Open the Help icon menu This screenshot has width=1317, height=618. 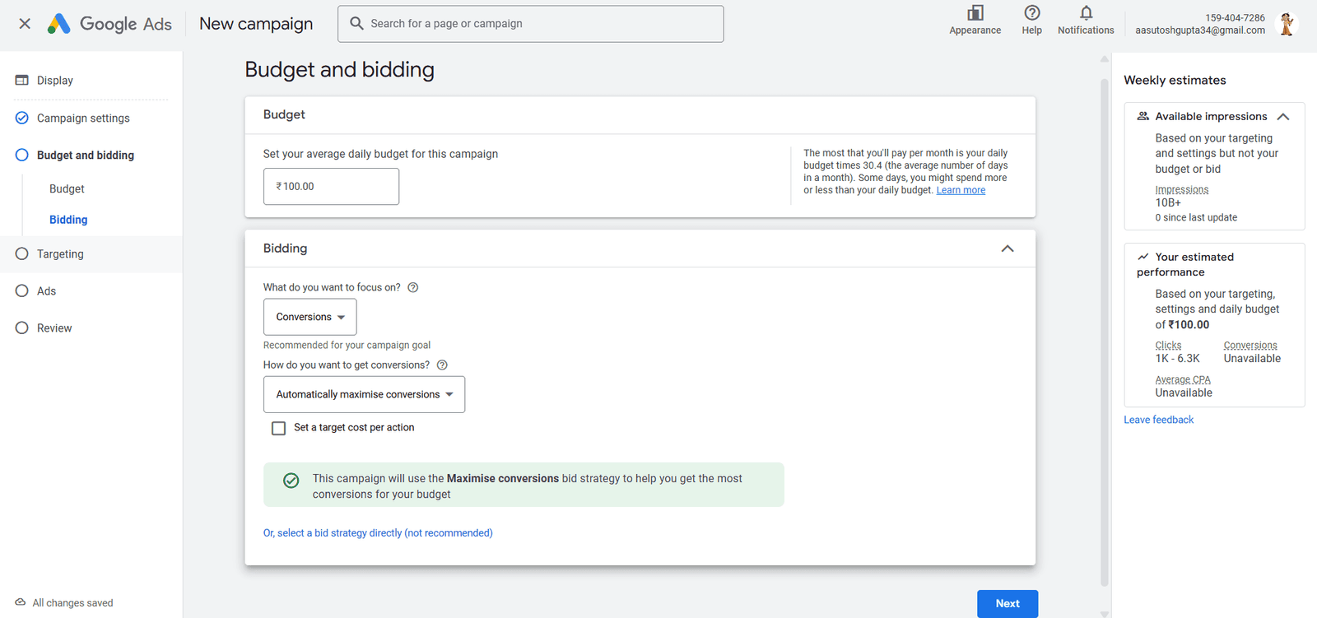[1031, 14]
